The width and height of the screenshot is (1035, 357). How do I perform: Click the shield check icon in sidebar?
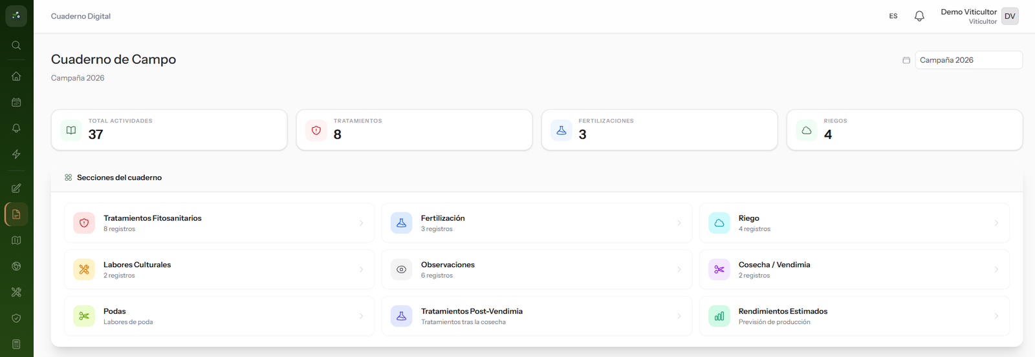coord(16,318)
